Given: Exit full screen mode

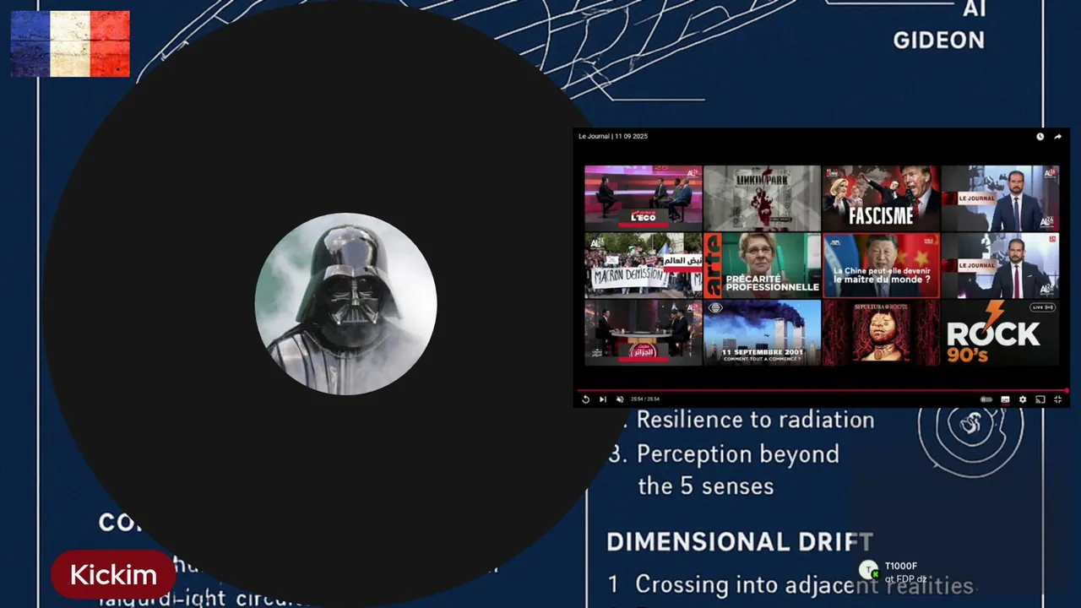Looking at the screenshot, I should pos(1057,399).
